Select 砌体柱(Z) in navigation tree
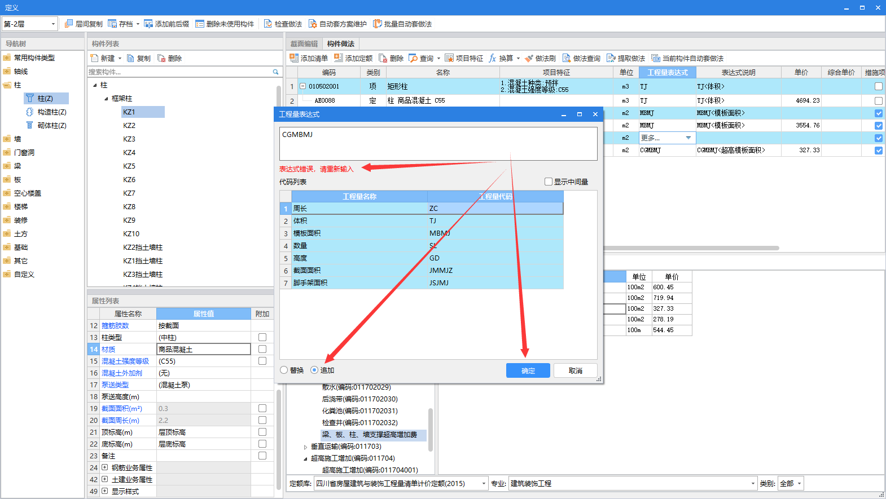This screenshot has height=499, width=886. 46,126
